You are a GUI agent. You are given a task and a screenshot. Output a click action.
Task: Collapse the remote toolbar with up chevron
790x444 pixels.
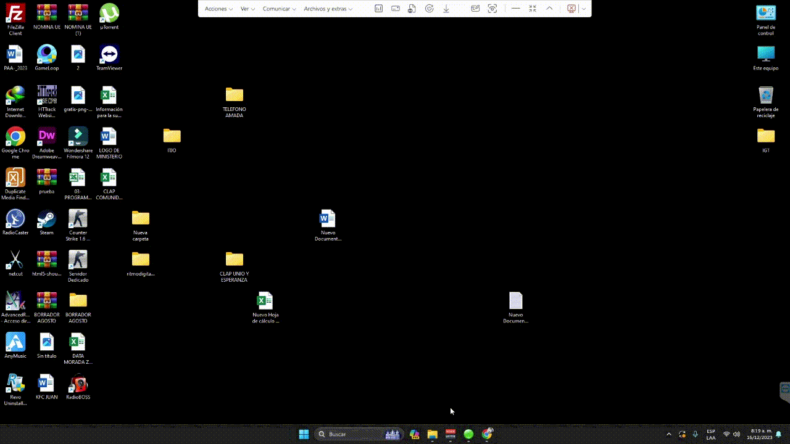pyautogui.click(x=549, y=9)
